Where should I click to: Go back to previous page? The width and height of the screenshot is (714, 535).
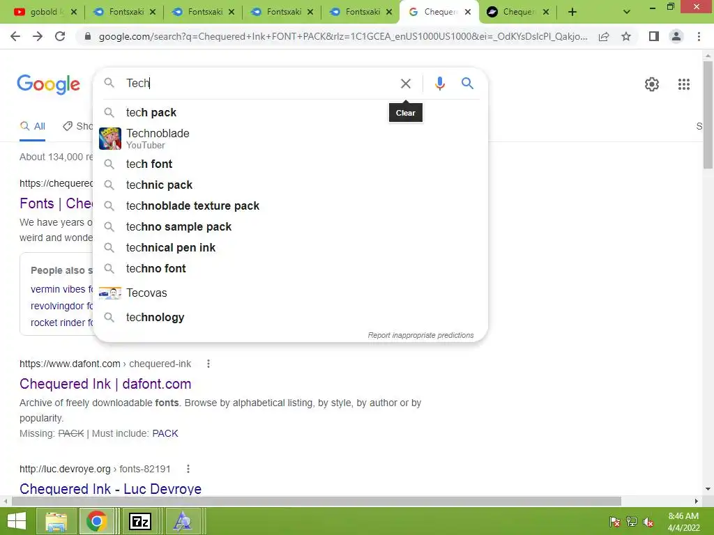pyautogui.click(x=15, y=36)
